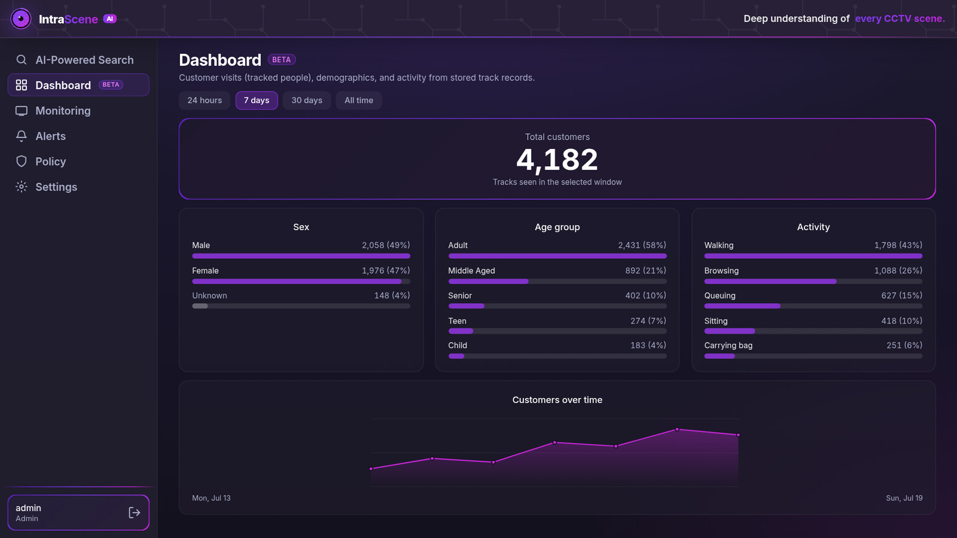Click the first data point on chart
The height and width of the screenshot is (538, 957).
[x=371, y=469]
